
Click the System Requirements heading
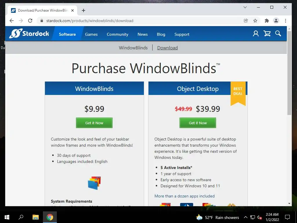71,201
